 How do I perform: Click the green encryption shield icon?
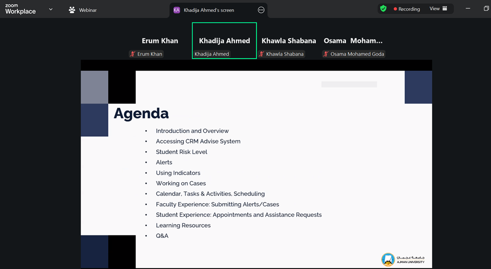[x=383, y=9]
